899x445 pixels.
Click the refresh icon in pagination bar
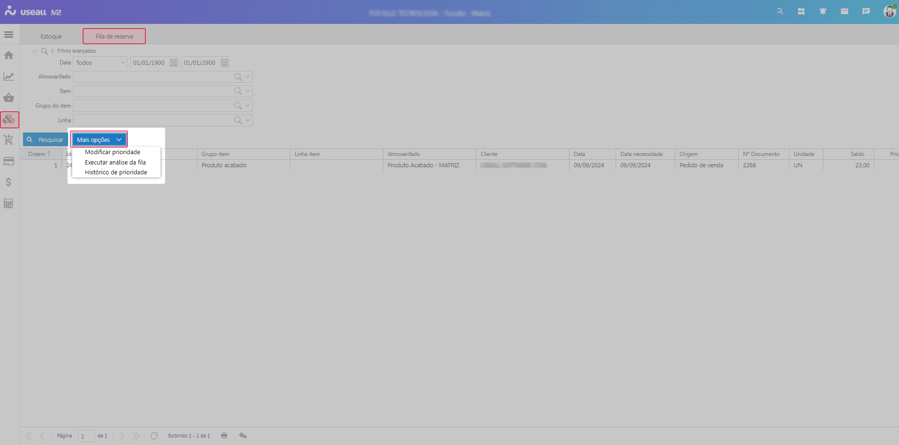point(154,436)
